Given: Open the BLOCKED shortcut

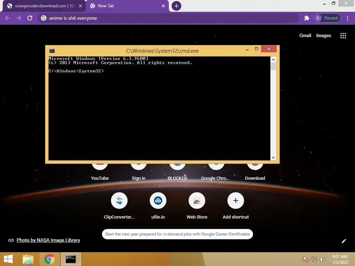Looking at the screenshot, I should pyautogui.click(x=177, y=172).
